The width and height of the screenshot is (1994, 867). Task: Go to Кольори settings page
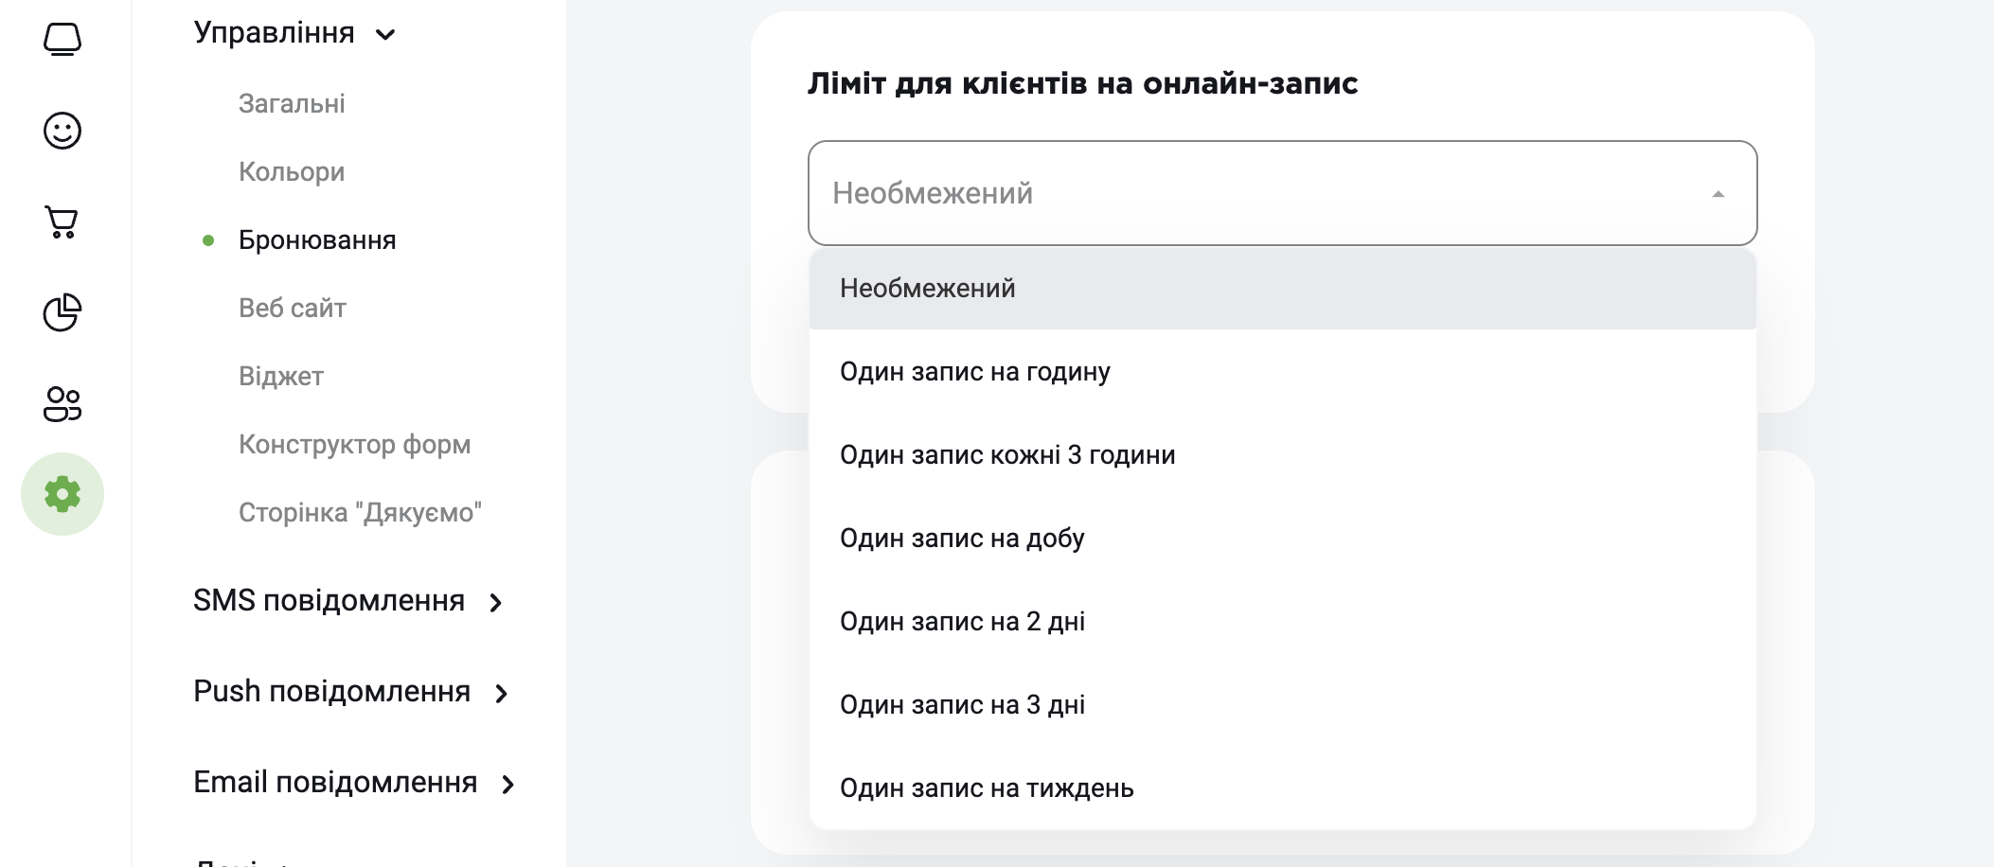[292, 171]
